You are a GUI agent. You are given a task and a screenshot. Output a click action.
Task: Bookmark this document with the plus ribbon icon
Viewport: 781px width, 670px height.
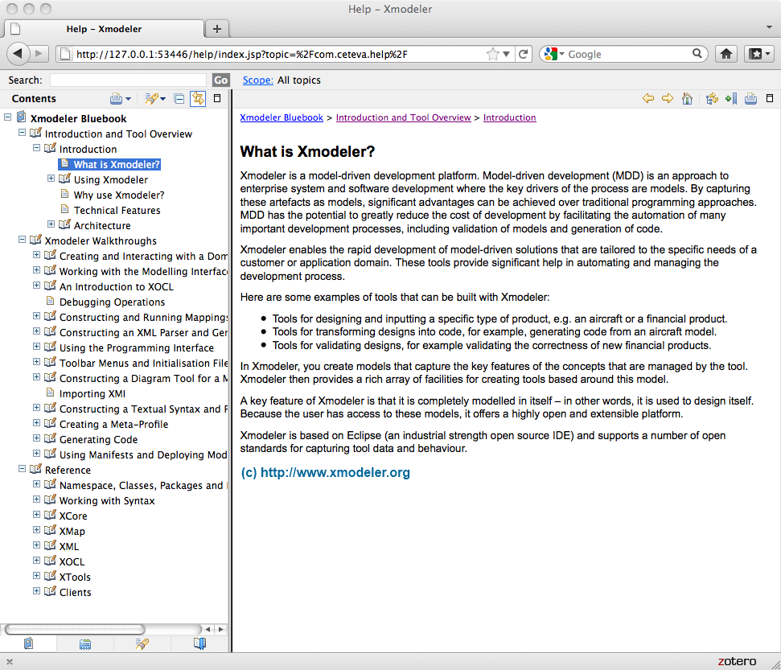pos(731,98)
